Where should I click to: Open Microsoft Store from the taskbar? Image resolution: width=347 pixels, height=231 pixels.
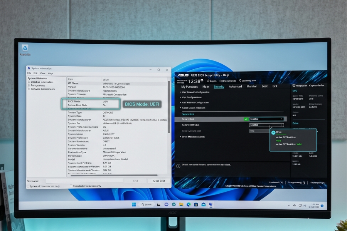coord(196,205)
